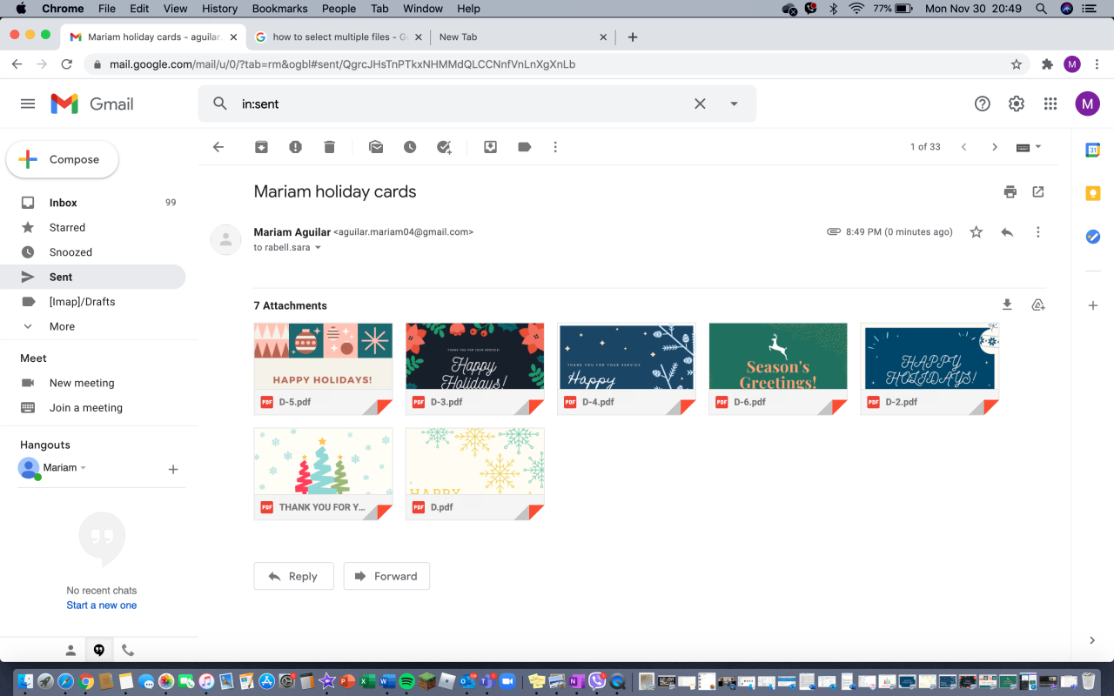Viewport: 1114px width, 696px height.
Task: Switch to 'how to select multiple files' tab
Action: 339,37
